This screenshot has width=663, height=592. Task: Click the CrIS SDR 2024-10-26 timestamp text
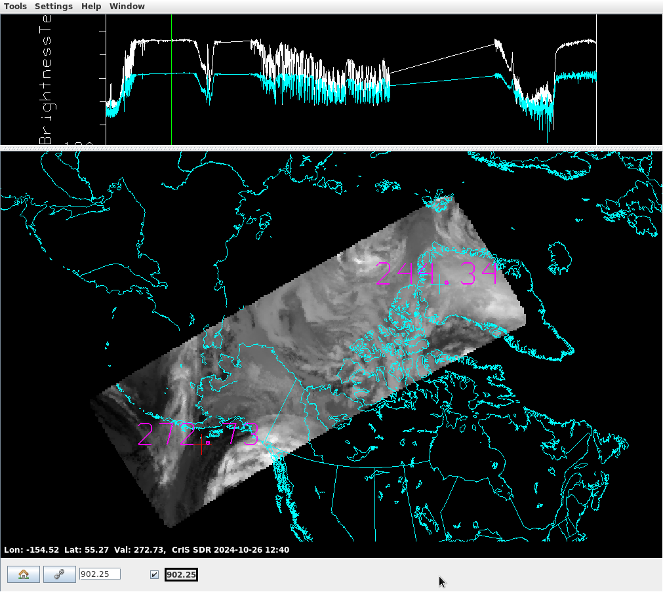coord(230,550)
